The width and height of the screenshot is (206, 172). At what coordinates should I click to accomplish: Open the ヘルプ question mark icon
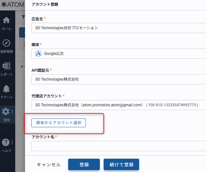click(6, 142)
